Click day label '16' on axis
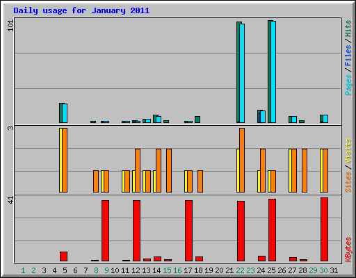 click(177, 270)
